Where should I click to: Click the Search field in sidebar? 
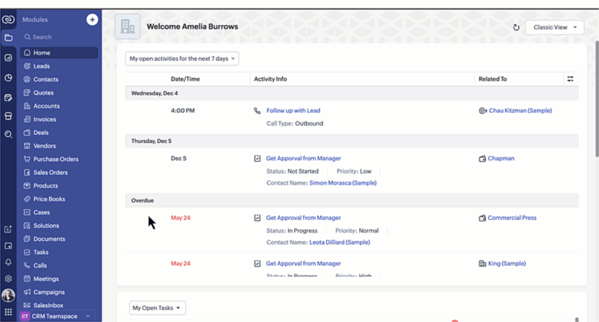pyautogui.click(x=59, y=37)
